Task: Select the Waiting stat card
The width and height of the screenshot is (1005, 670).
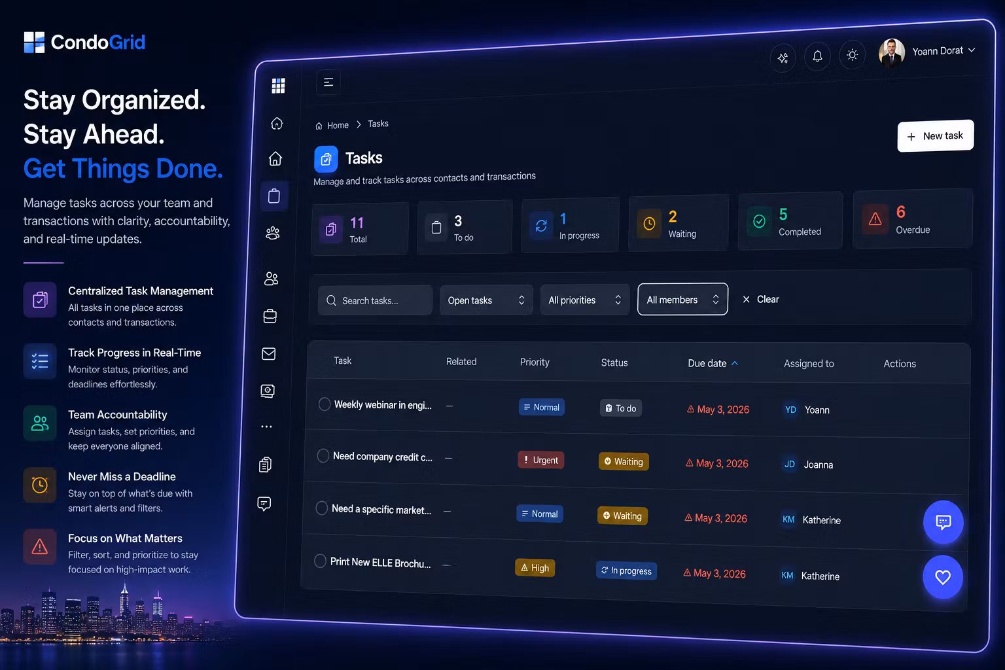Action: [678, 222]
